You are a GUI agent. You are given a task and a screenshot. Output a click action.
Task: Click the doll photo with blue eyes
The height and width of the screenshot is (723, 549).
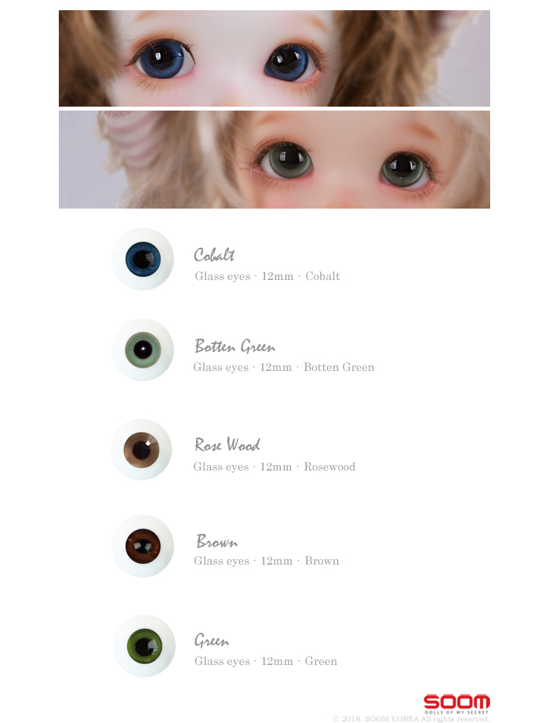(x=274, y=59)
